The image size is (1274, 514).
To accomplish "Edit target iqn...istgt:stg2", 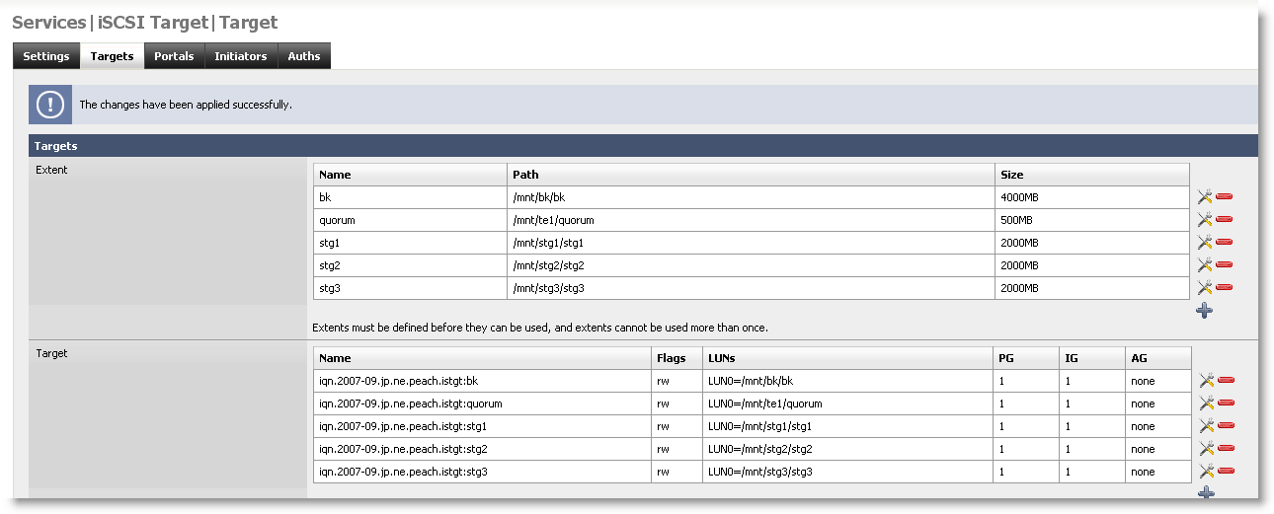I will 1207,449.
